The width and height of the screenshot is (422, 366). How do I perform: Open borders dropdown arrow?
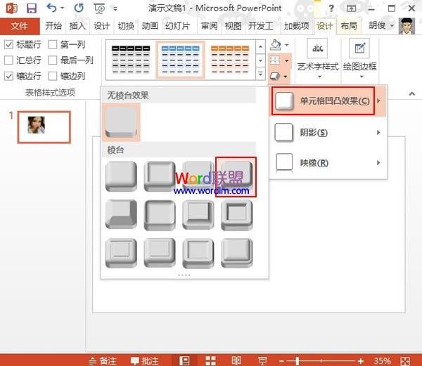(286, 60)
